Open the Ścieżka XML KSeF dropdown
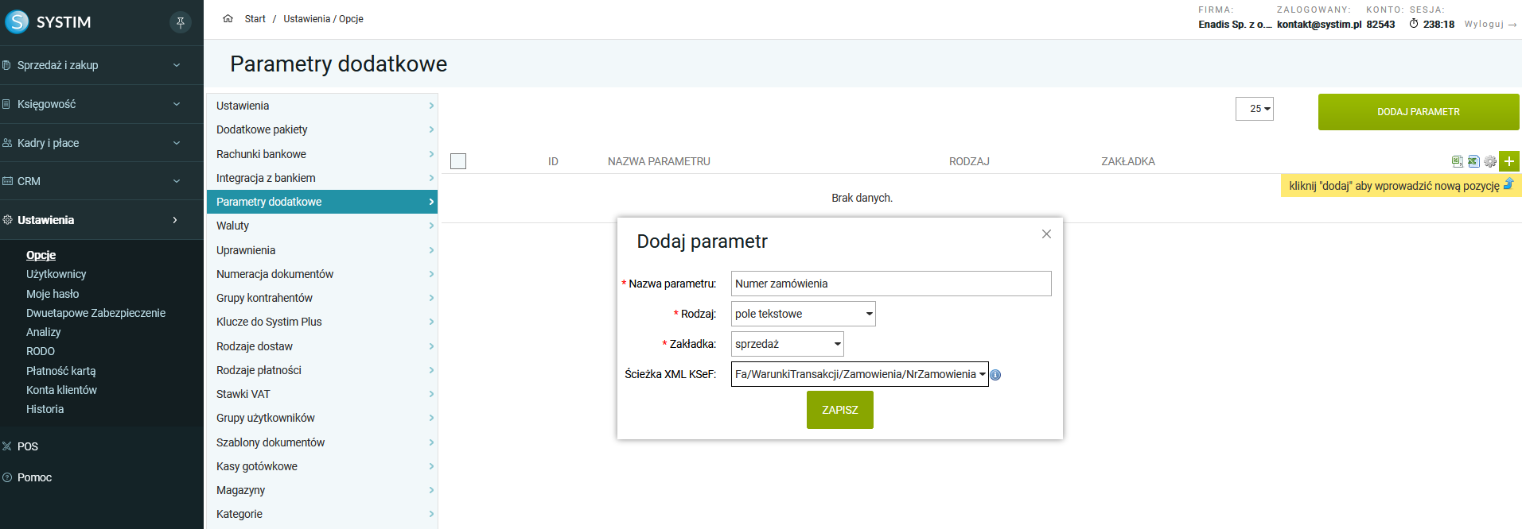Image resolution: width=1522 pixels, height=529 pixels. (859, 374)
